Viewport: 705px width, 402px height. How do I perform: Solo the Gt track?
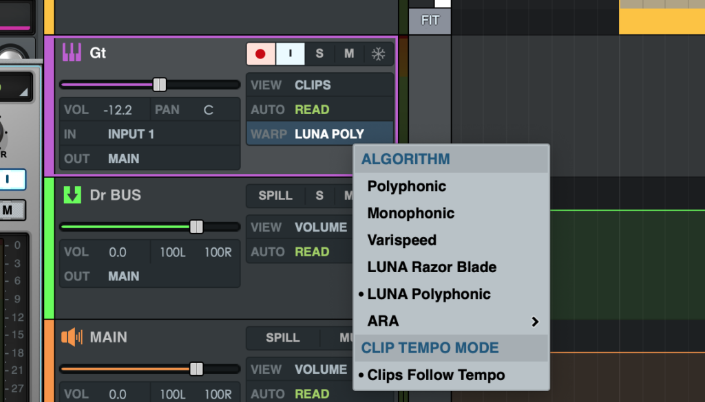pos(319,54)
